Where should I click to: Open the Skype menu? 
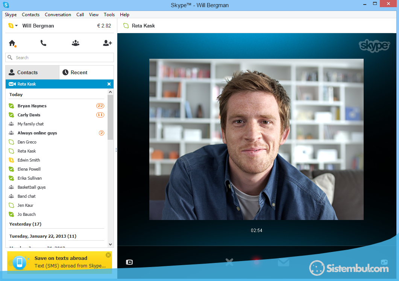tap(11, 15)
